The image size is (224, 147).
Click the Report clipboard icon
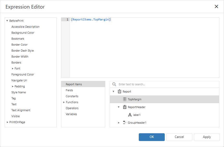[120, 92]
